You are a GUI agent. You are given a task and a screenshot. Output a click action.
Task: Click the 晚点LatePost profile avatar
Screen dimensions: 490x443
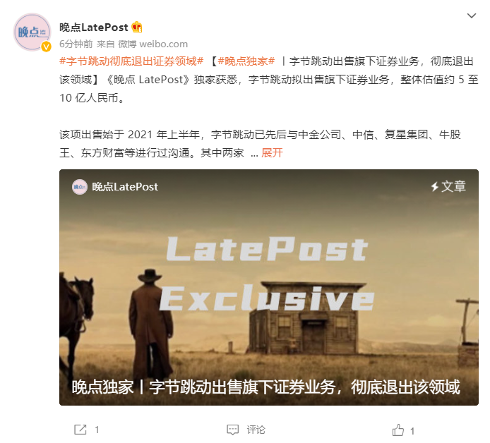pos(32,32)
